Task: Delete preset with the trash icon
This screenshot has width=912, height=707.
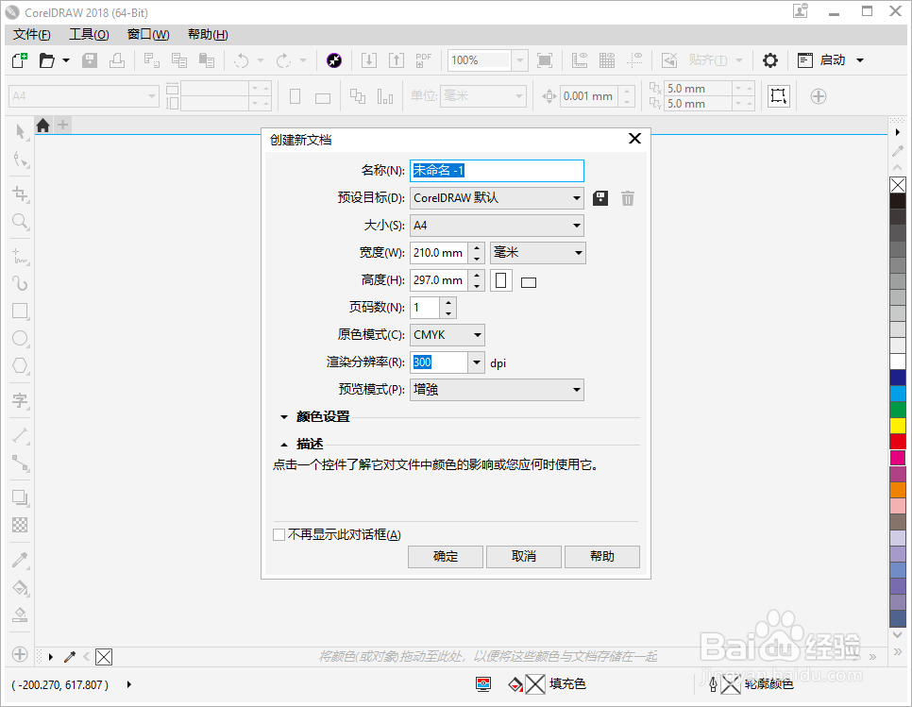Action: click(628, 198)
